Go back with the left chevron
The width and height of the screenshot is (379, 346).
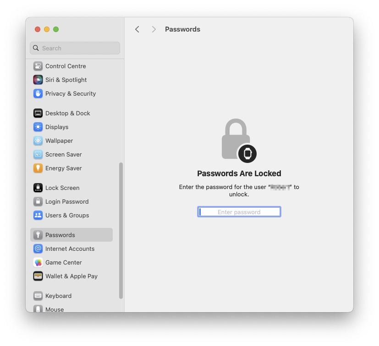coord(137,29)
